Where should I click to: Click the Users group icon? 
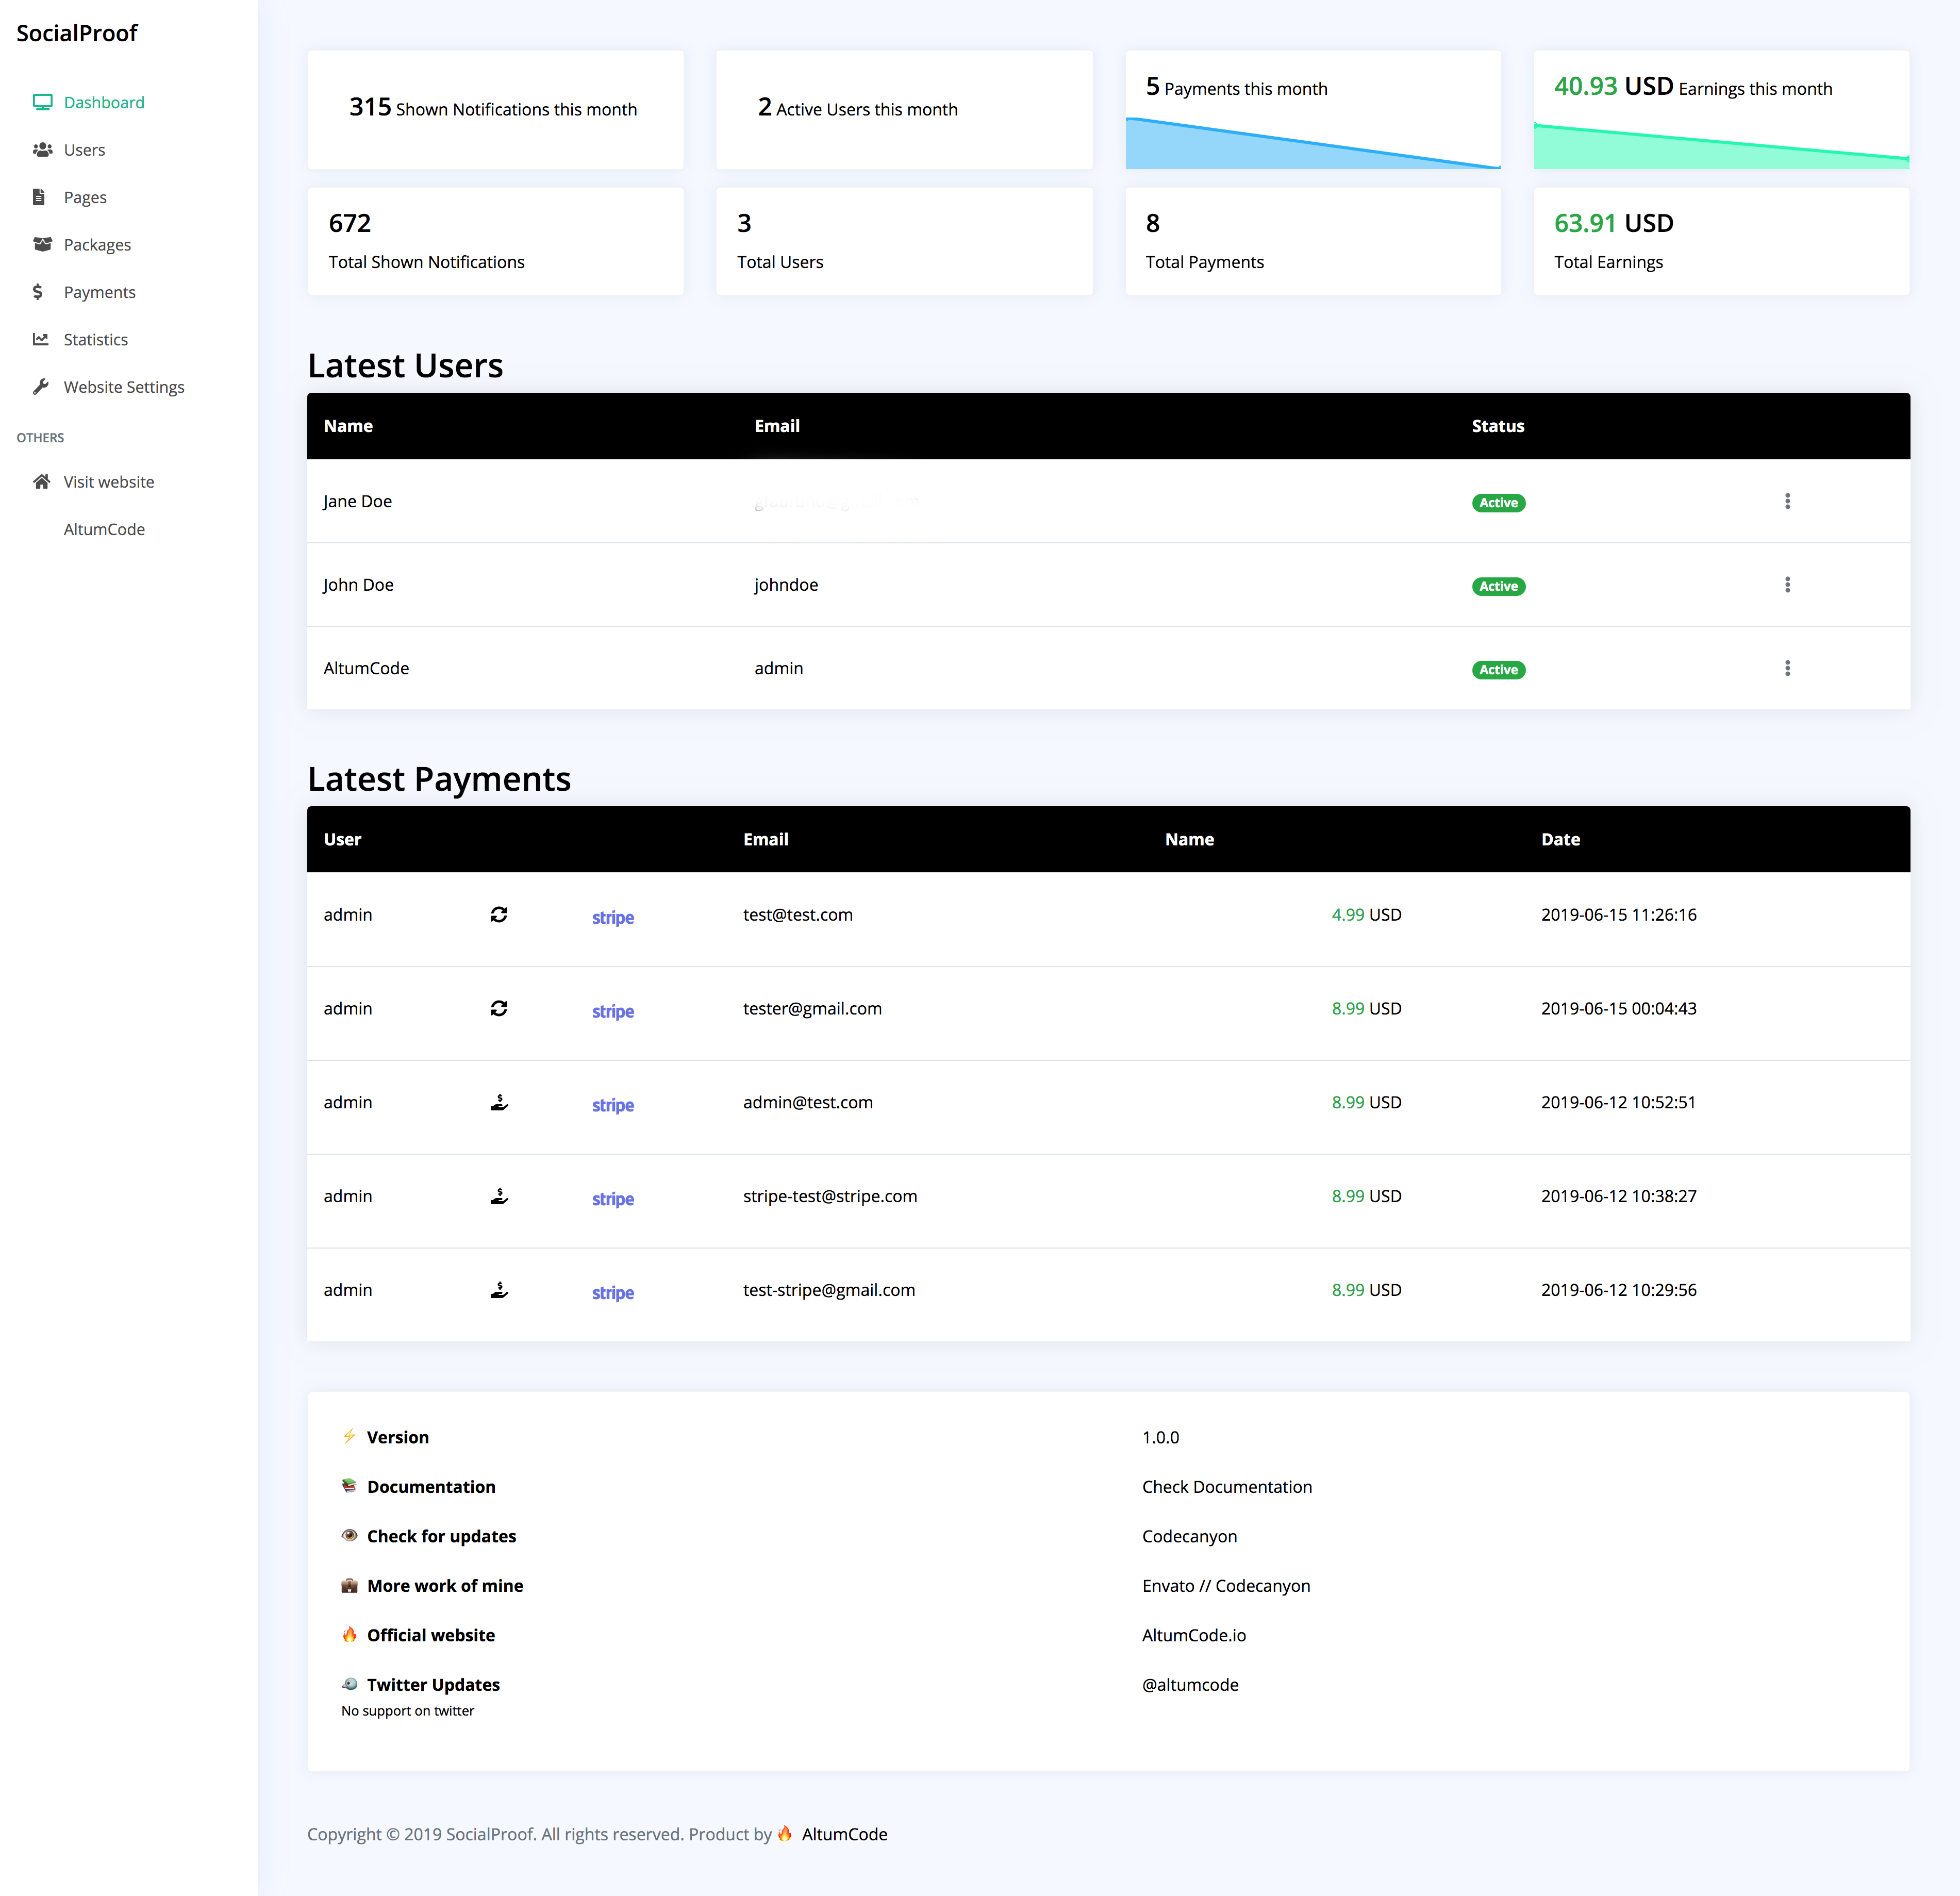[x=42, y=150]
